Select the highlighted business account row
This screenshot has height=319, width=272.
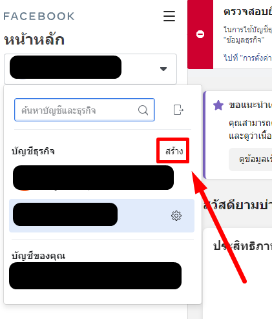(x=101, y=216)
